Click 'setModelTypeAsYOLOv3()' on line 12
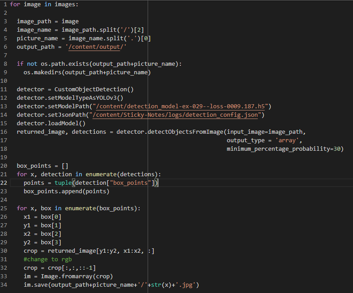The width and height of the screenshot is (353, 293). click(x=85, y=98)
